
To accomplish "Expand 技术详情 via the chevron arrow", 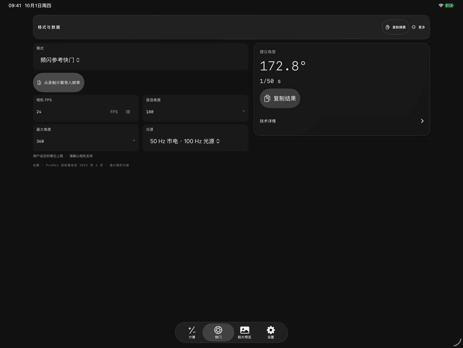I will 422,121.
